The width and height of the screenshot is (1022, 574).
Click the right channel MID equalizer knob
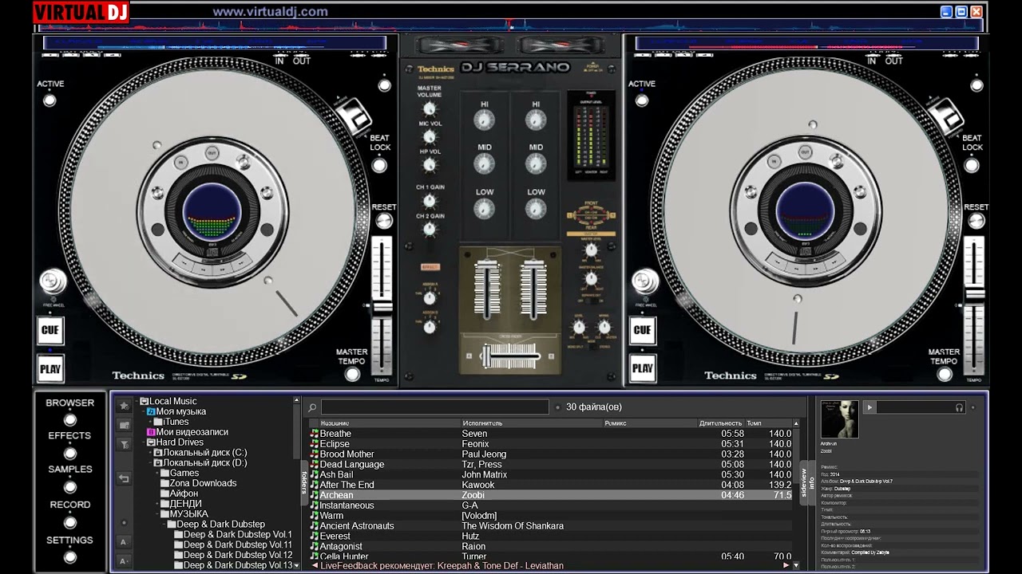tap(536, 163)
